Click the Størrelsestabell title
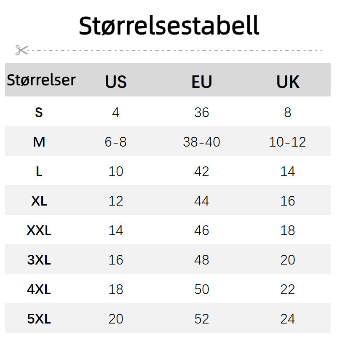Viewport: 337px width, 337px height. click(x=169, y=26)
